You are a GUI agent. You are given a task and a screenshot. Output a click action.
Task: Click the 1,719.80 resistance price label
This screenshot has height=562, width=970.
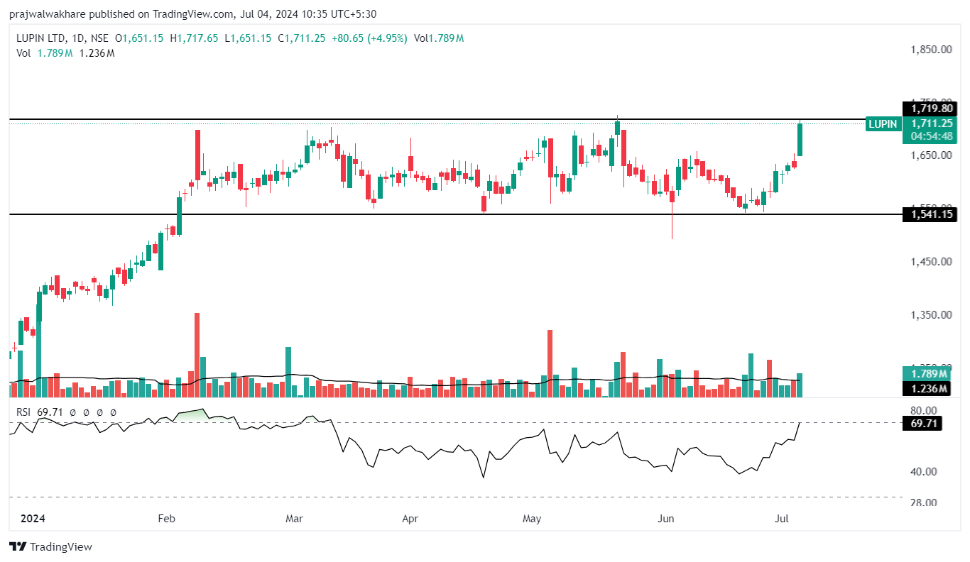click(x=930, y=109)
